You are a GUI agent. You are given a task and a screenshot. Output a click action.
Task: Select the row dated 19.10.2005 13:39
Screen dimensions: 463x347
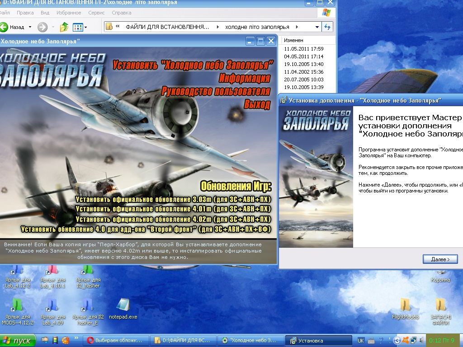[x=303, y=87]
